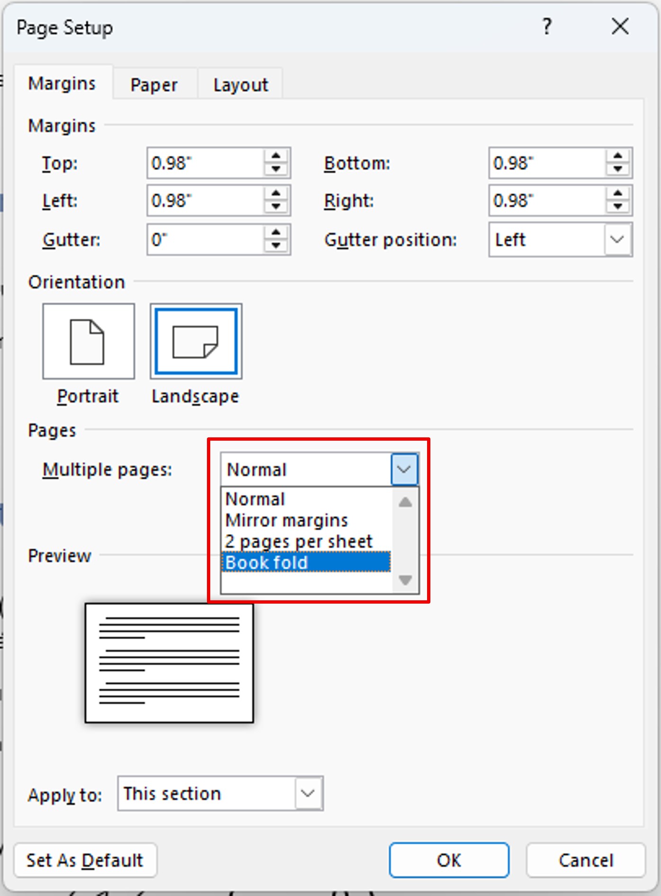Switch to the Layout tab
The height and width of the screenshot is (896, 661).
241,85
